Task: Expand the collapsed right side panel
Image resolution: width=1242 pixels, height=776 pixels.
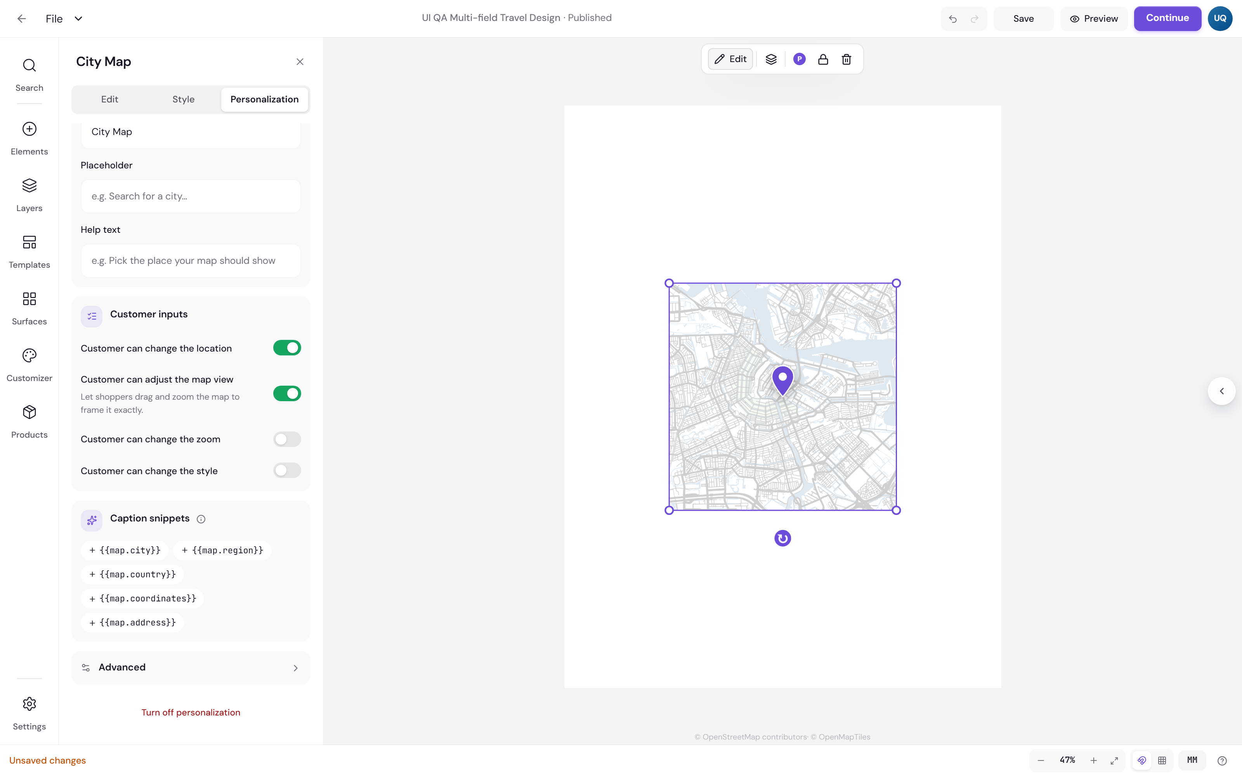Action: [1221, 391]
